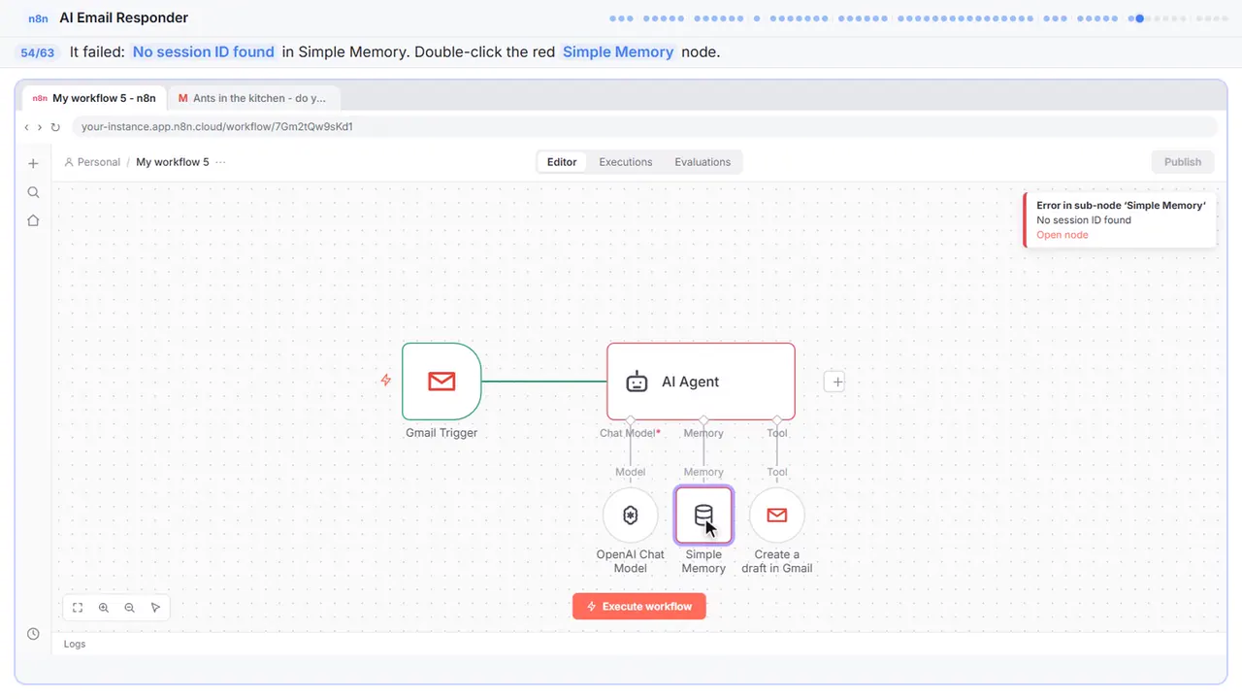
Task: Click the current highlighted tutorial progress dot
Action: point(1140,17)
